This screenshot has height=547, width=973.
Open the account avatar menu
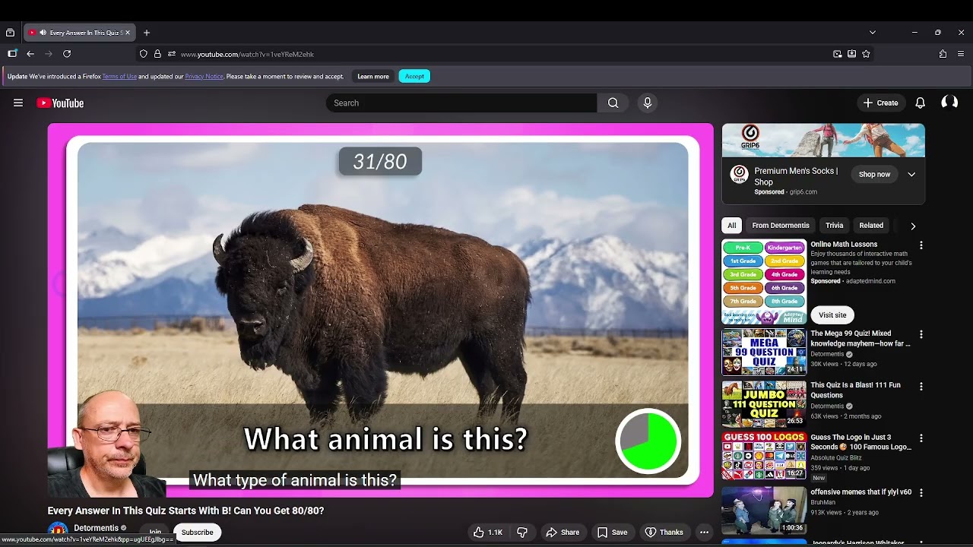coord(949,103)
